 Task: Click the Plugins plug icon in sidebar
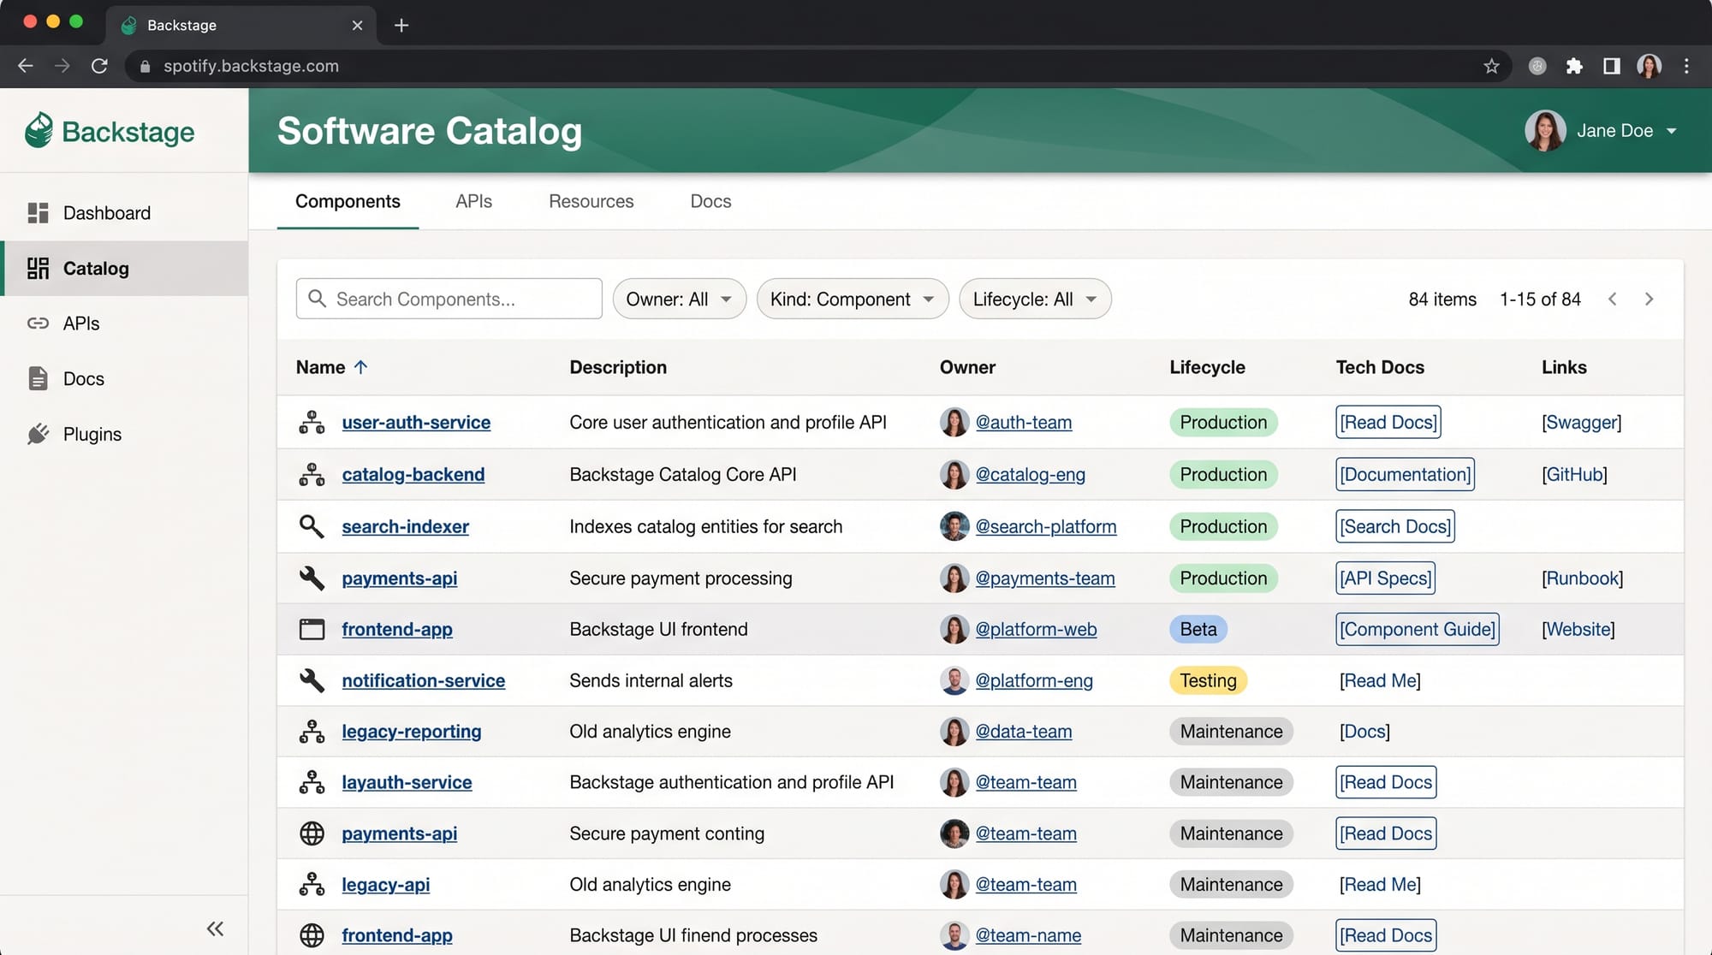[38, 434]
